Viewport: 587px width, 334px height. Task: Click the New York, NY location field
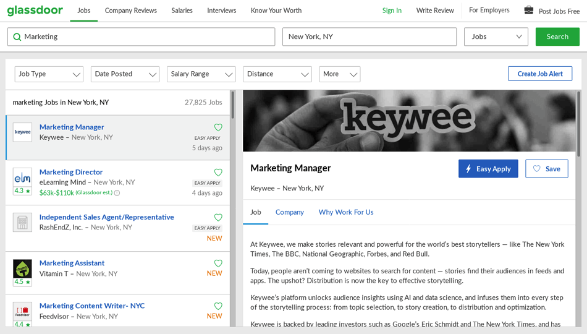[370, 36]
